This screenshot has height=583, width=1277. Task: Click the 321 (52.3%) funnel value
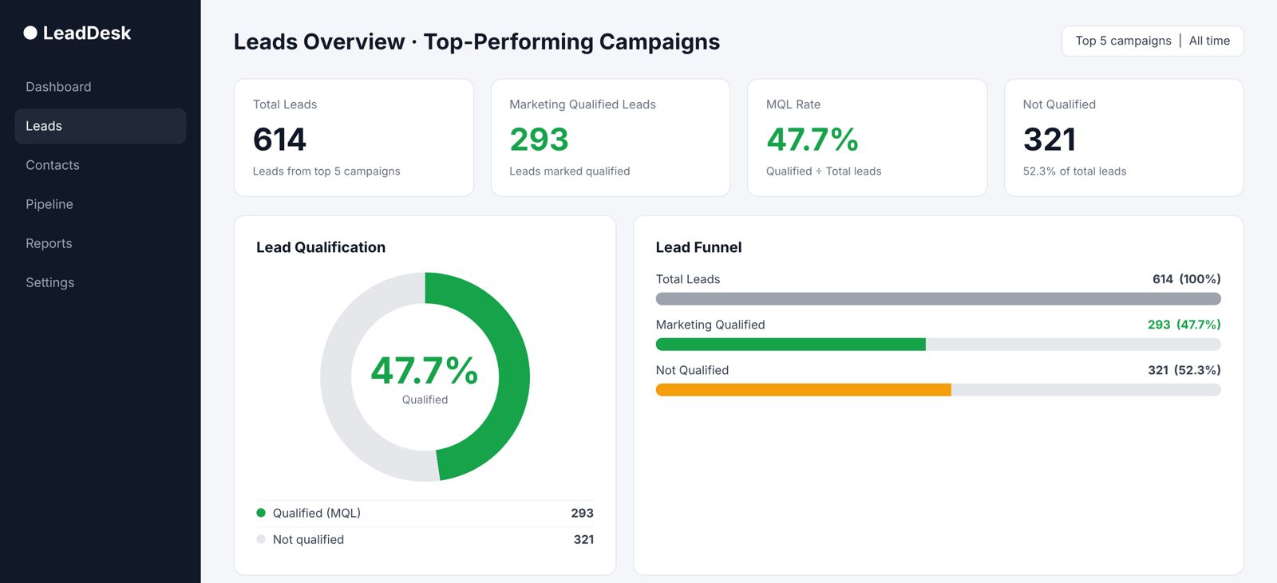click(1184, 370)
